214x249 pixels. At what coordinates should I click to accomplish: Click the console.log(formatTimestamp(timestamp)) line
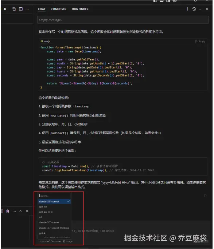pyautogui.click(x=75, y=170)
